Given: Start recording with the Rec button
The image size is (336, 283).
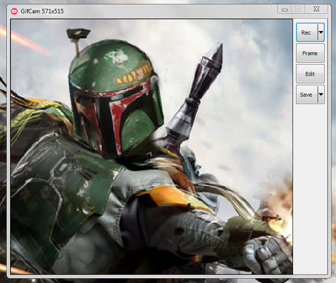Looking at the screenshot, I should tap(307, 33).
